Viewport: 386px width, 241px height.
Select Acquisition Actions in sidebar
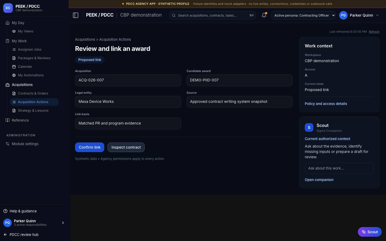34,102
